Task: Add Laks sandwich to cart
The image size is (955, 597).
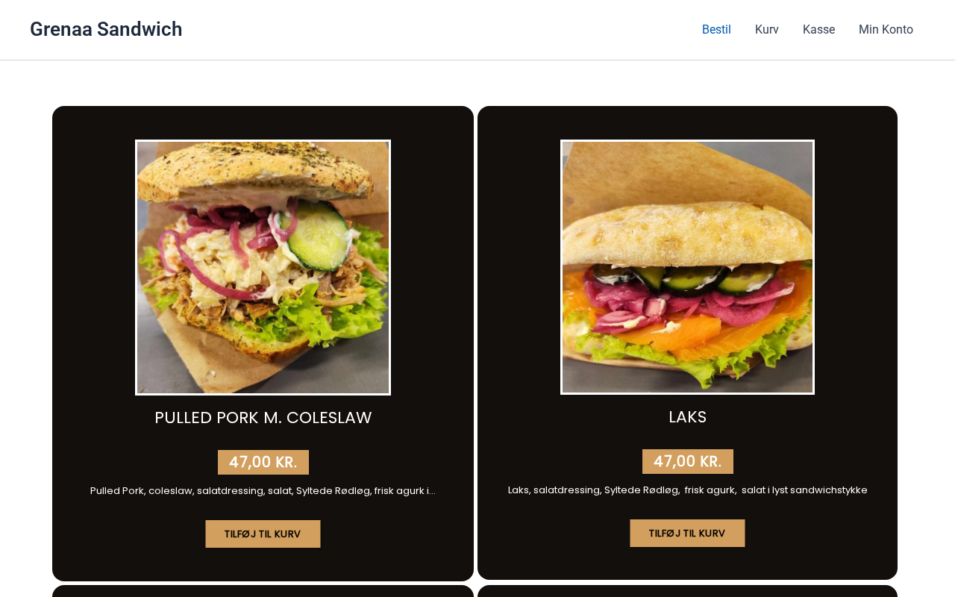Action: (687, 534)
